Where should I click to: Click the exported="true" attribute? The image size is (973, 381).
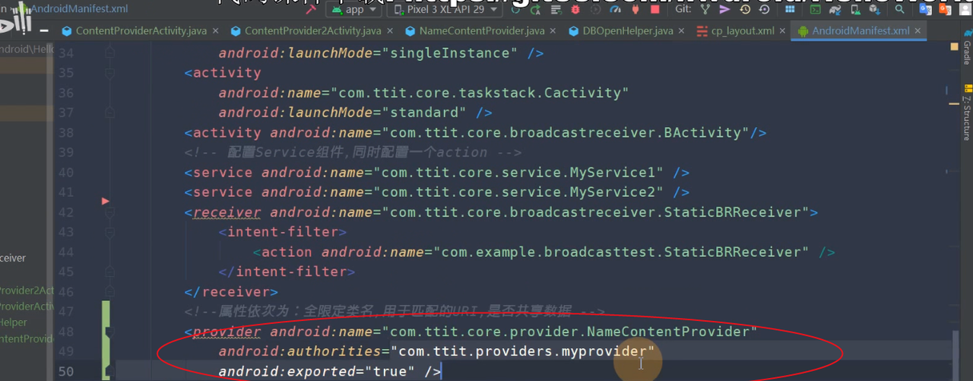317,371
